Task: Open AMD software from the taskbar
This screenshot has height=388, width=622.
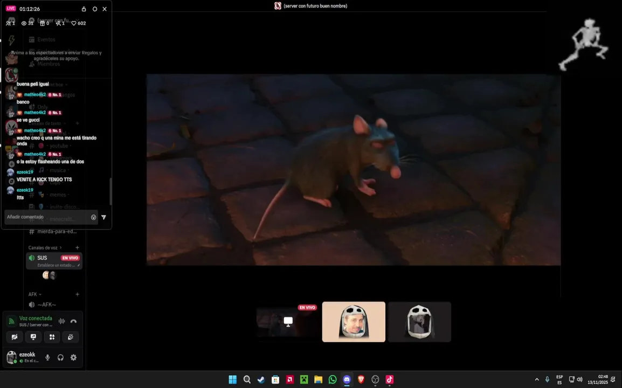Action: [x=289, y=380]
